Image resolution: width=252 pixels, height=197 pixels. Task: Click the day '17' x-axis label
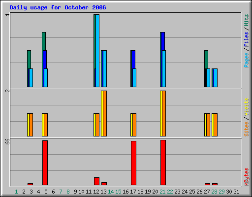(133, 192)
